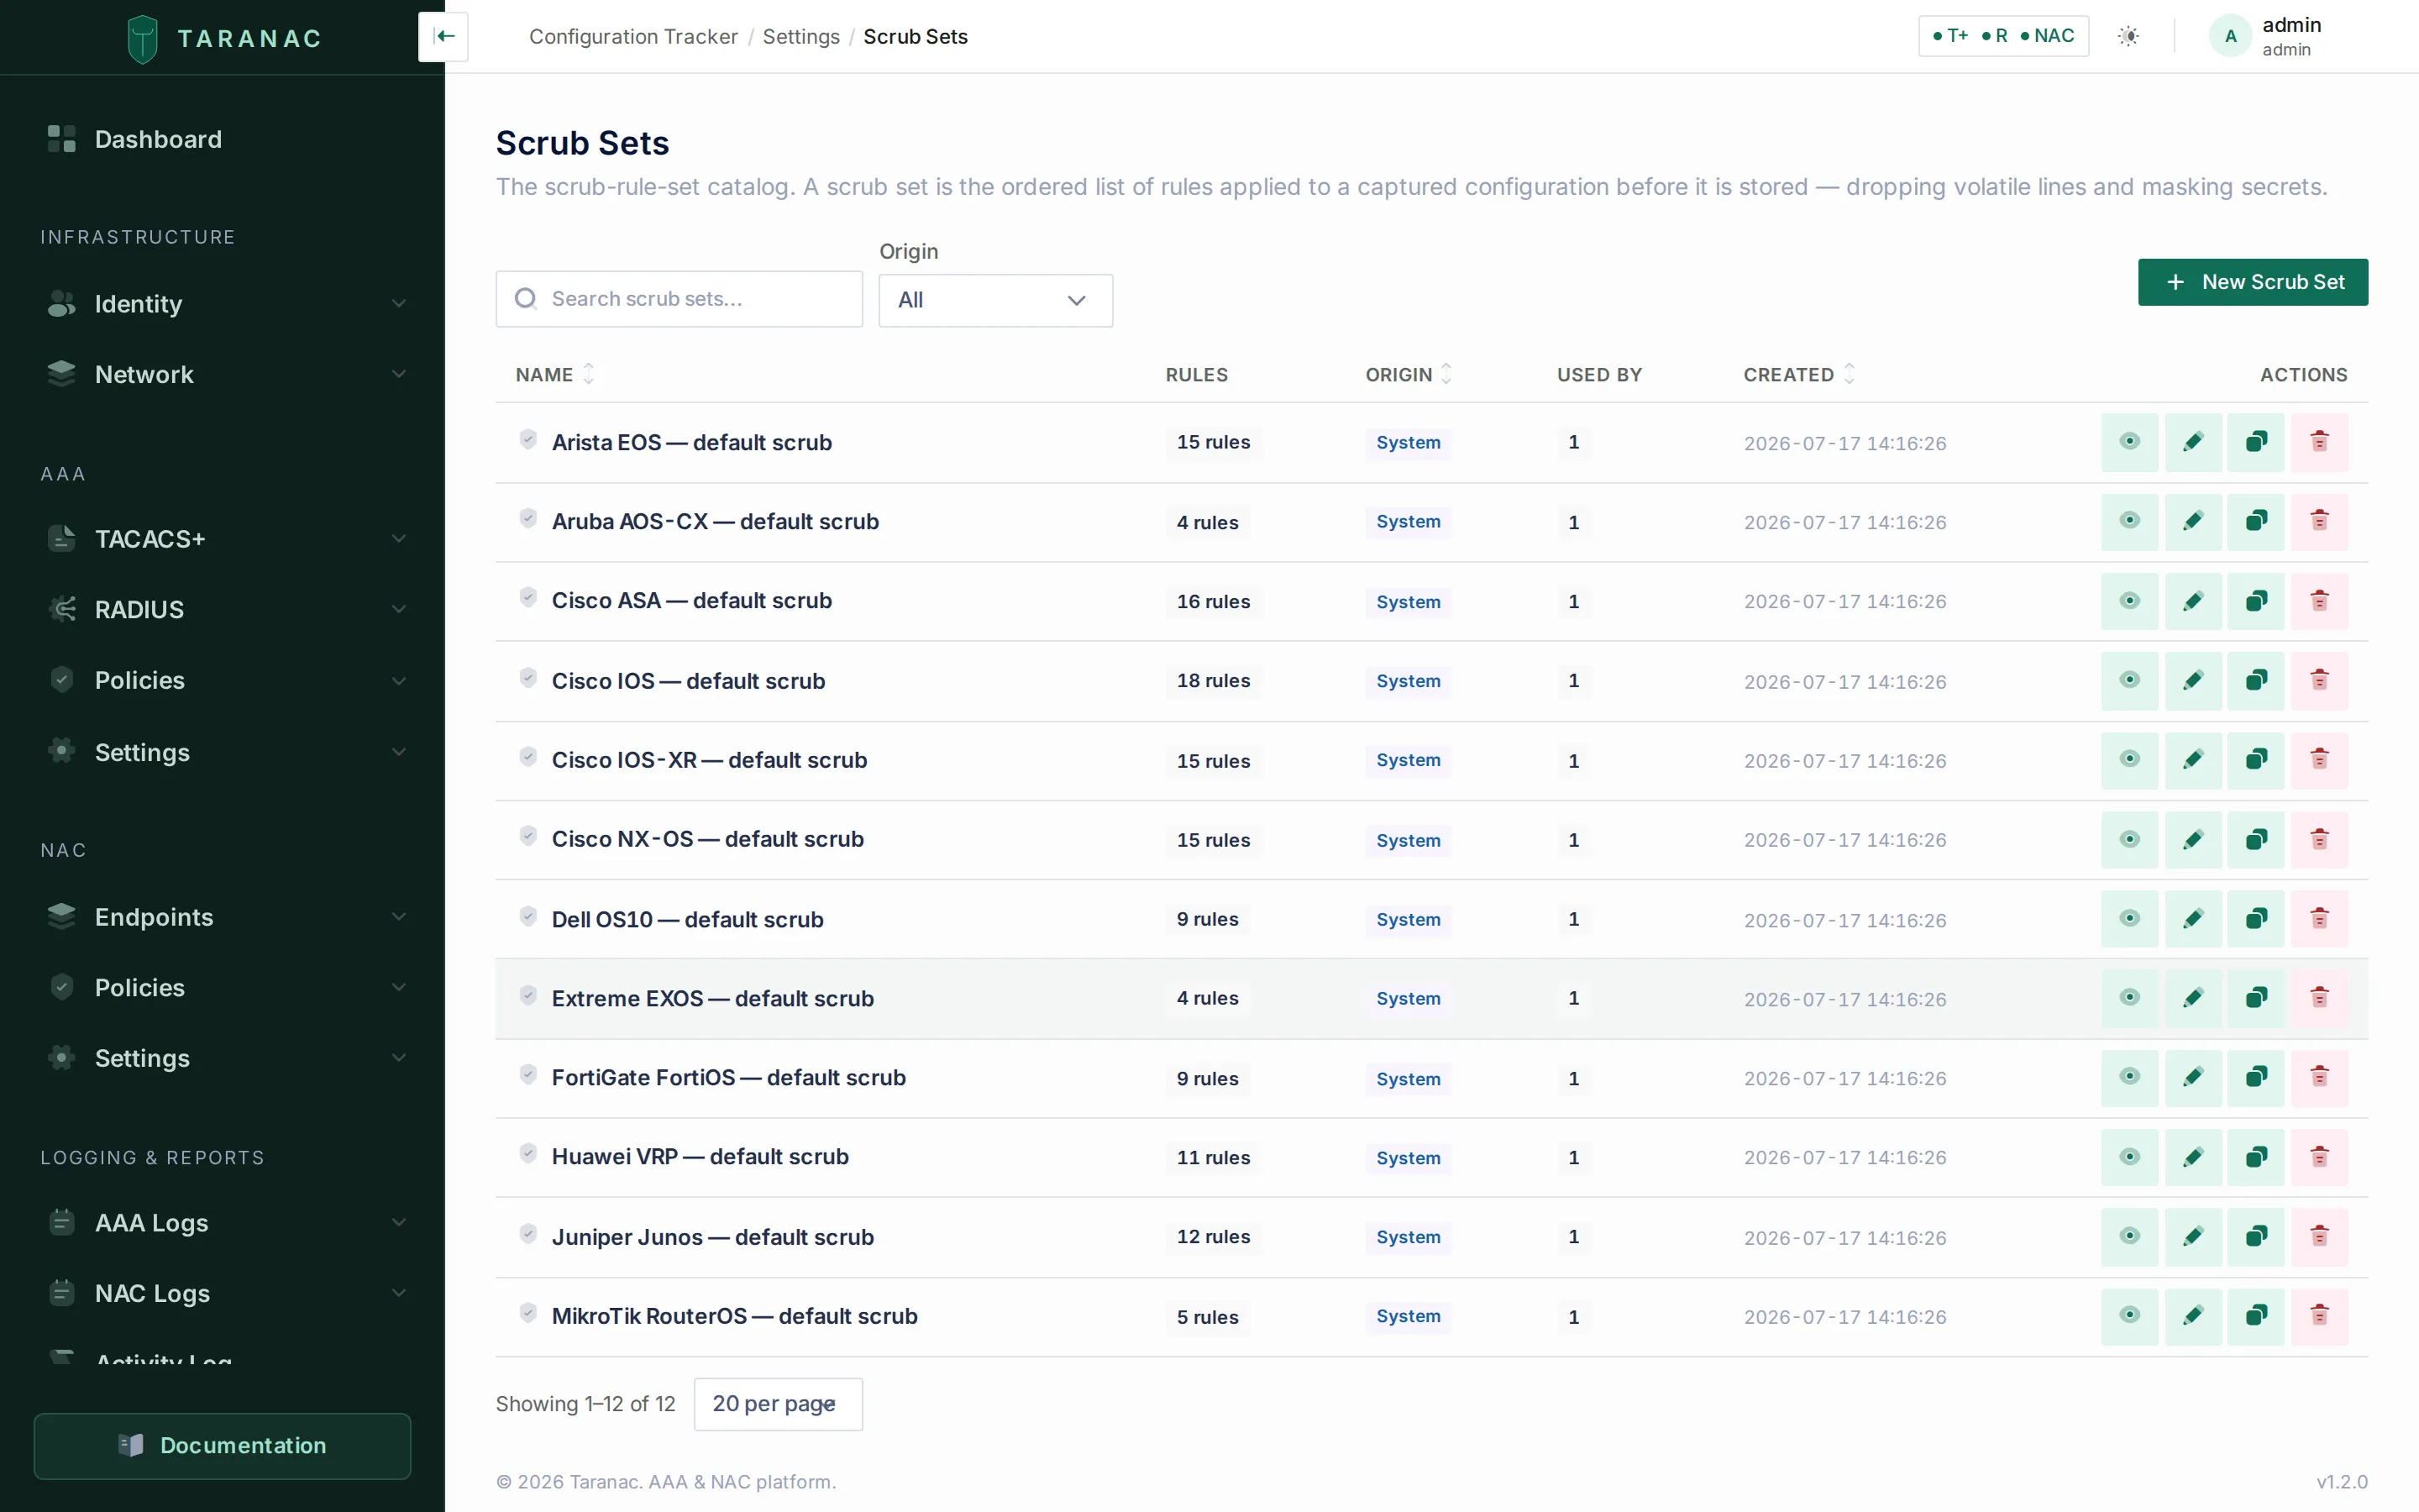Expand the Identity sidebar section
This screenshot has height=1512, width=2419.
click(222, 304)
